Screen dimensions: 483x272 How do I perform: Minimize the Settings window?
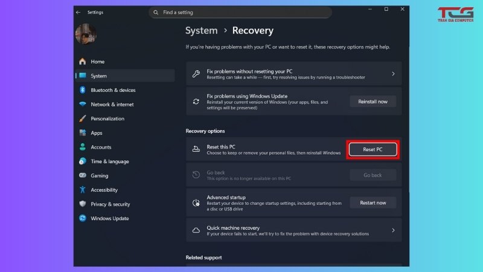[x=370, y=9]
